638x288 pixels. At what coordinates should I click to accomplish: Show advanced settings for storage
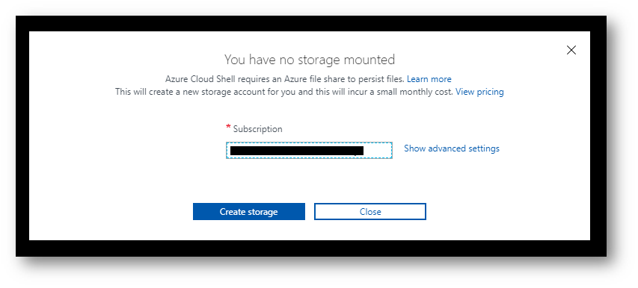[452, 148]
